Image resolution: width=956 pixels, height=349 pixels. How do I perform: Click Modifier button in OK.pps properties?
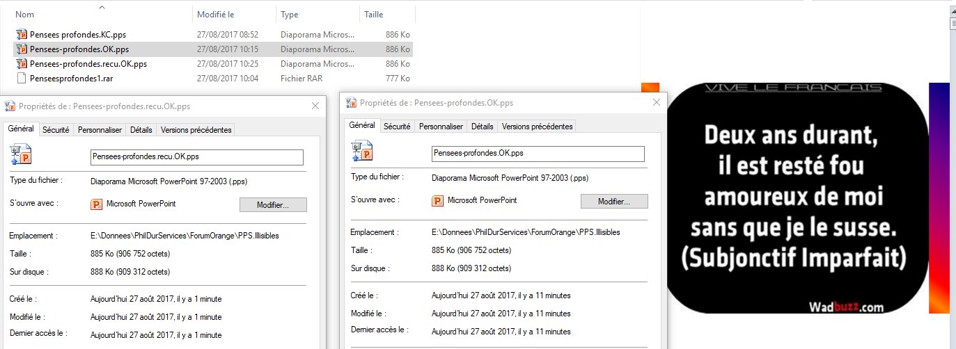click(614, 201)
